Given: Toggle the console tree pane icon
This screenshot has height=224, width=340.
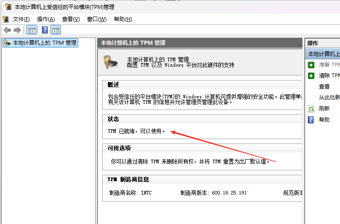Looking at the screenshot, I should [x=31, y=30].
